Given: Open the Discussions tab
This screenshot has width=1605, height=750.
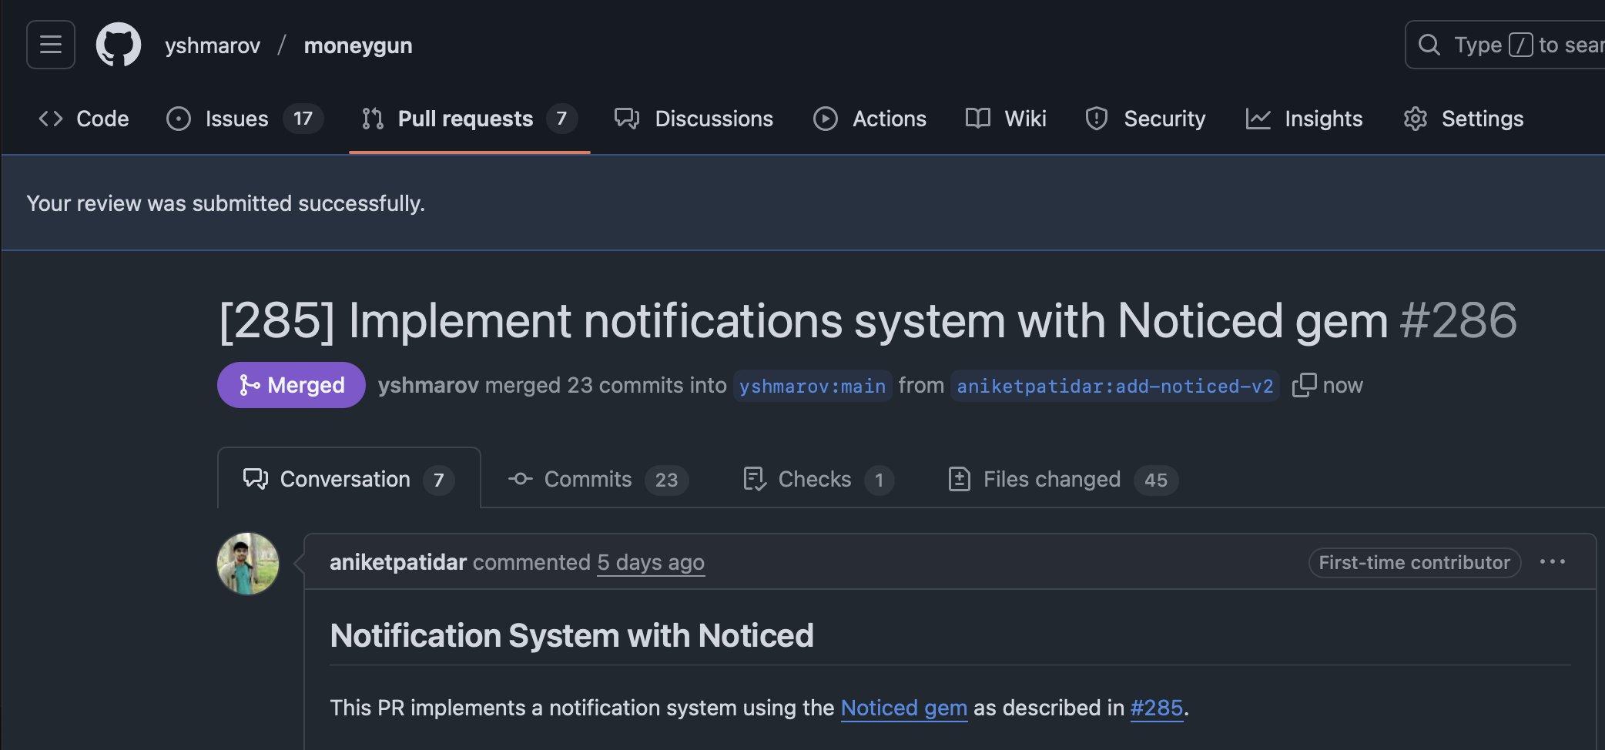Looking at the screenshot, I should pyautogui.click(x=693, y=119).
